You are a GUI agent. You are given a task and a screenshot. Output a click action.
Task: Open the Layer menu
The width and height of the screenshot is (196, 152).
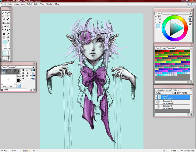(23, 4)
